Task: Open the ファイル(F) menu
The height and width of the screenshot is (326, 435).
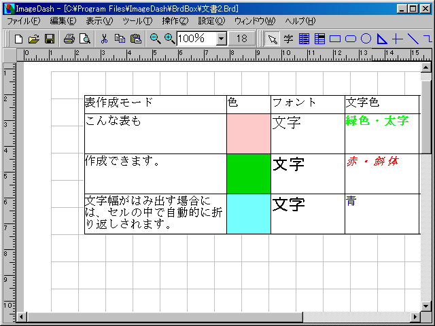Action: point(23,21)
